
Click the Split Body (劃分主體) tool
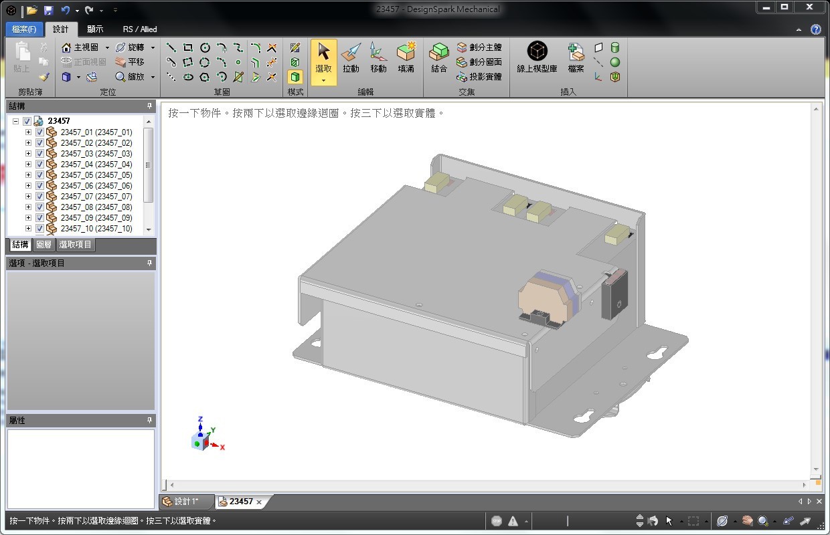(479, 47)
